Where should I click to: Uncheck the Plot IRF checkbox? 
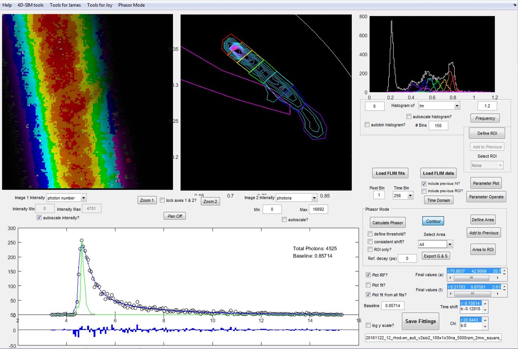point(368,275)
